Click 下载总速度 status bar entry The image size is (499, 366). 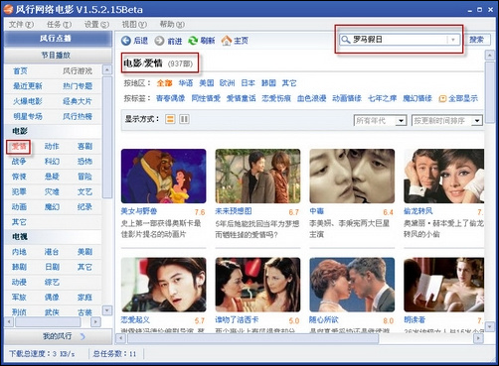point(42,354)
